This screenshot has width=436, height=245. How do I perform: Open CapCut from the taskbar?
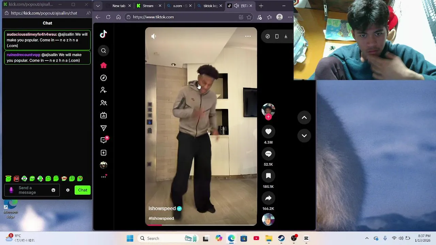pyautogui.click(x=306, y=239)
